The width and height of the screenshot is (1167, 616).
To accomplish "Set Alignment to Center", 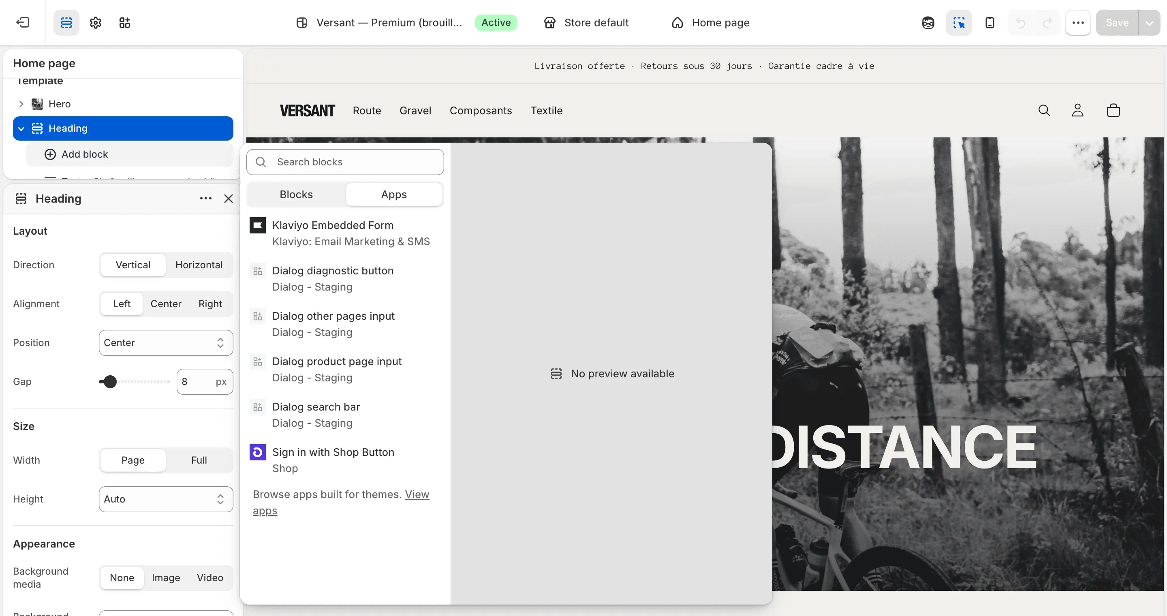I will 166,304.
